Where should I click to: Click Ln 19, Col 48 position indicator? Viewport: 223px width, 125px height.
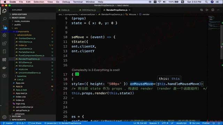pos(140,123)
